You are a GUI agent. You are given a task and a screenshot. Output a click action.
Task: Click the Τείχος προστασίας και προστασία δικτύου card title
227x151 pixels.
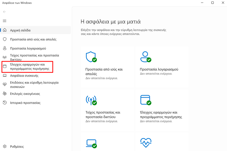click(103, 114)
